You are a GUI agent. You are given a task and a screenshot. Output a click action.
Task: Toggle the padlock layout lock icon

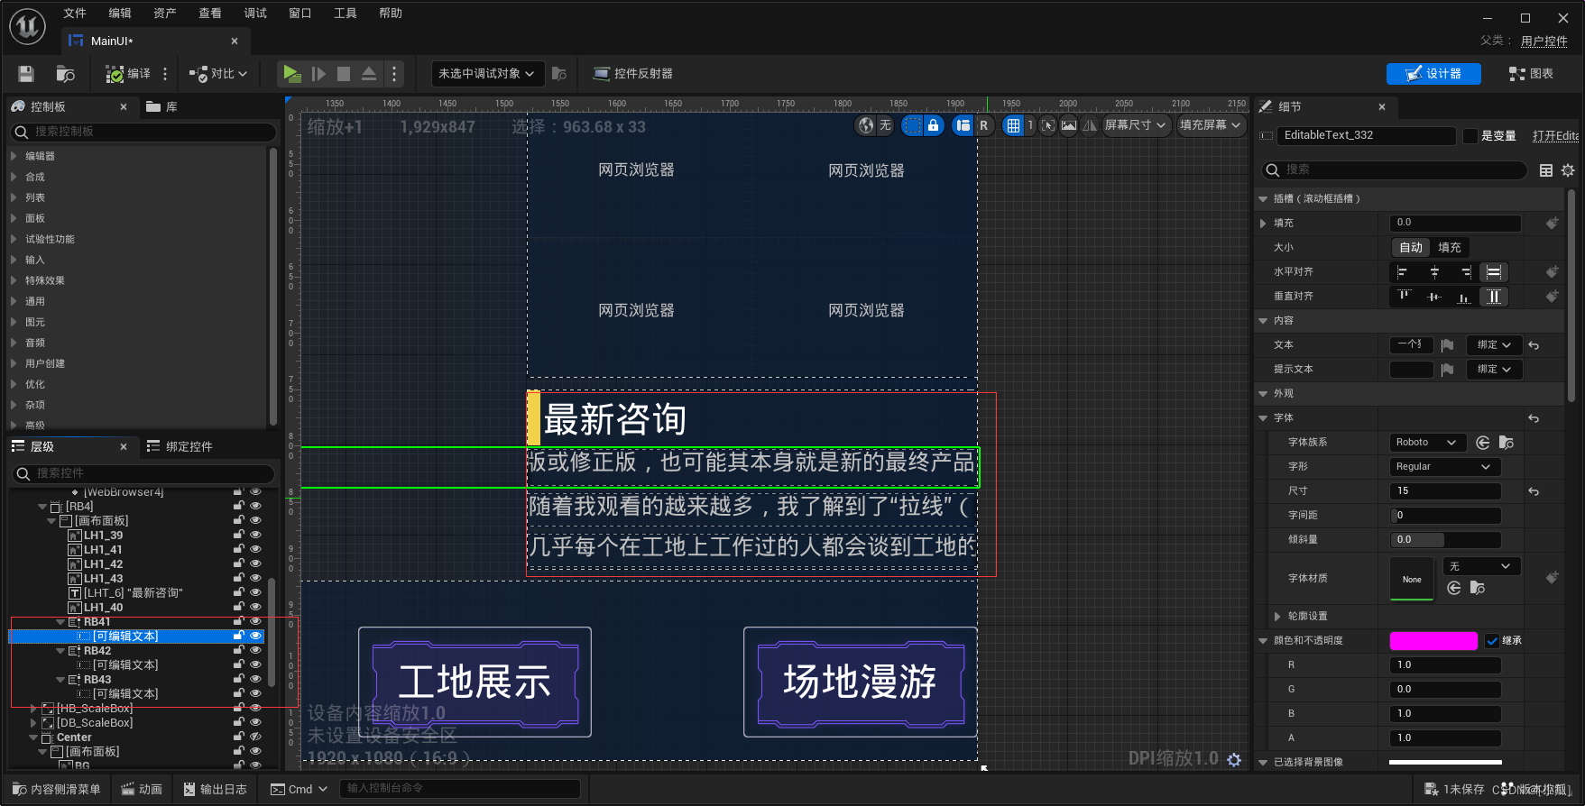point(934,125)
